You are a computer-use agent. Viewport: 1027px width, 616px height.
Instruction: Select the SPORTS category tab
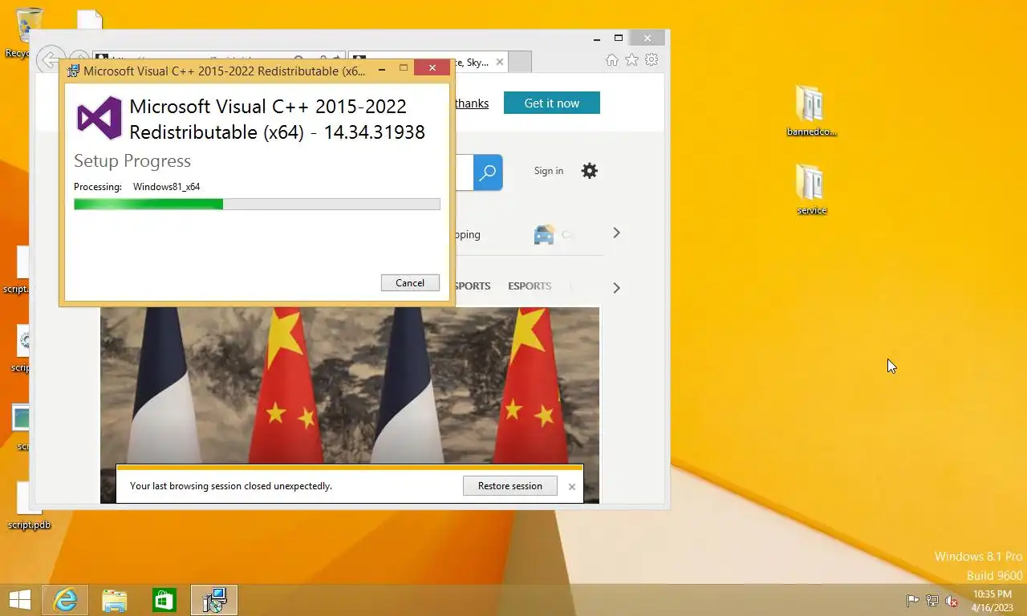click(473, 286)
